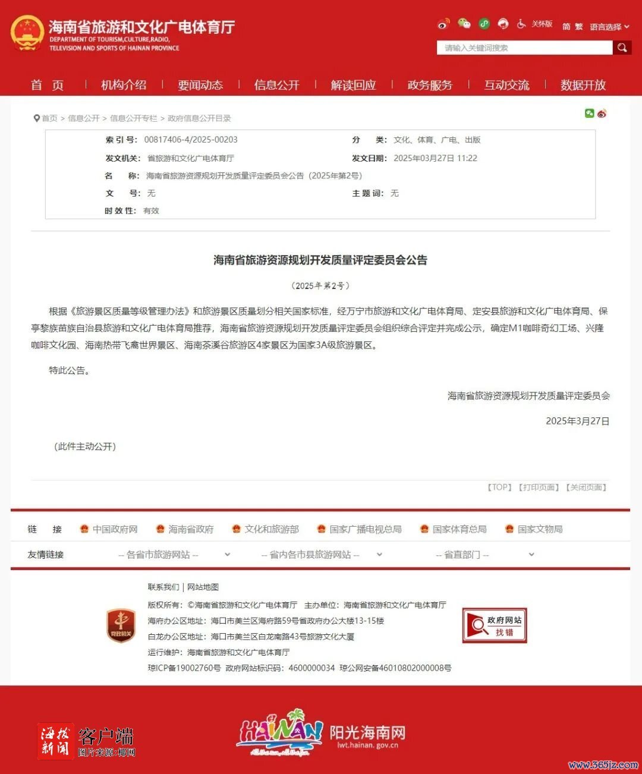Click date 2025年03月27日 11:22
The height and width of the screenshot is (774, 642).
(x=435, y=158)
